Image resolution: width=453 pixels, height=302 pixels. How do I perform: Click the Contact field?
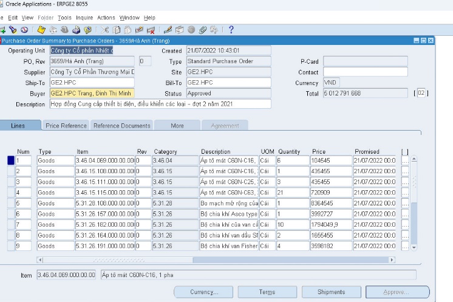366,72
